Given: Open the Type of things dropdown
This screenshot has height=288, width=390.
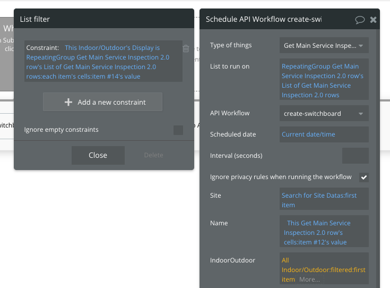Looking at the screenshot, I should point(324,45).
